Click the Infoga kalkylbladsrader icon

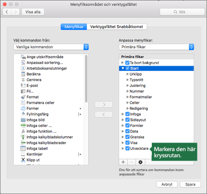coord(23,143)
